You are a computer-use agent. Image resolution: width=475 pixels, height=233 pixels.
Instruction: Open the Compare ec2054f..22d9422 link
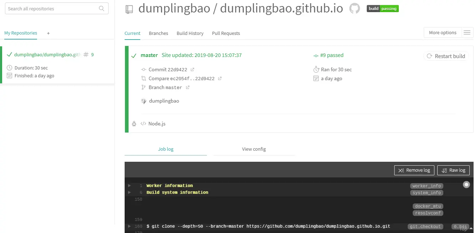coord(182,78)
